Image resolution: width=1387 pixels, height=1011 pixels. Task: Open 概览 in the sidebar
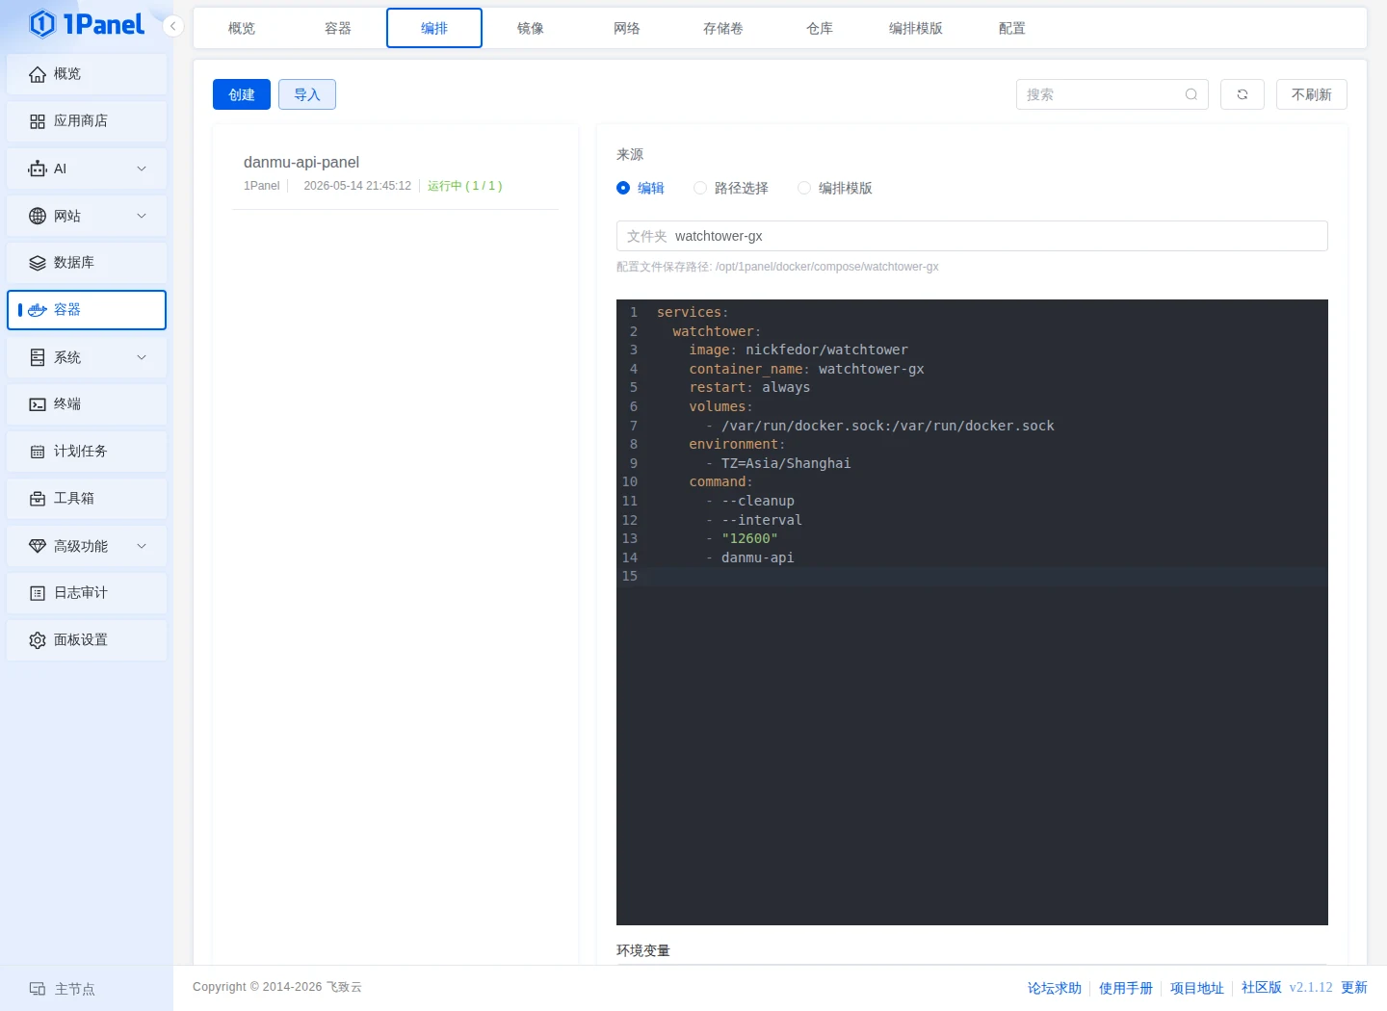tap(87, 74)
